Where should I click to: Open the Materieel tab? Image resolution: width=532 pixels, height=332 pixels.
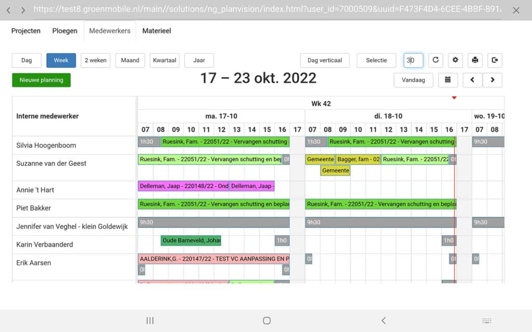[x=156, y=31]
